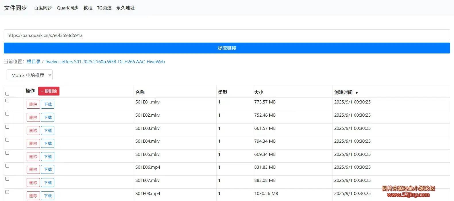Click the sort arrow beside 创建时间 header
Screen dimensions: 454x201
357,93
